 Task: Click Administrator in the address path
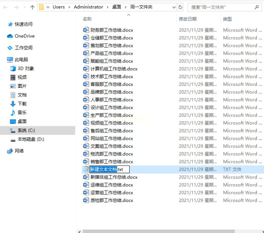point(88,7)
